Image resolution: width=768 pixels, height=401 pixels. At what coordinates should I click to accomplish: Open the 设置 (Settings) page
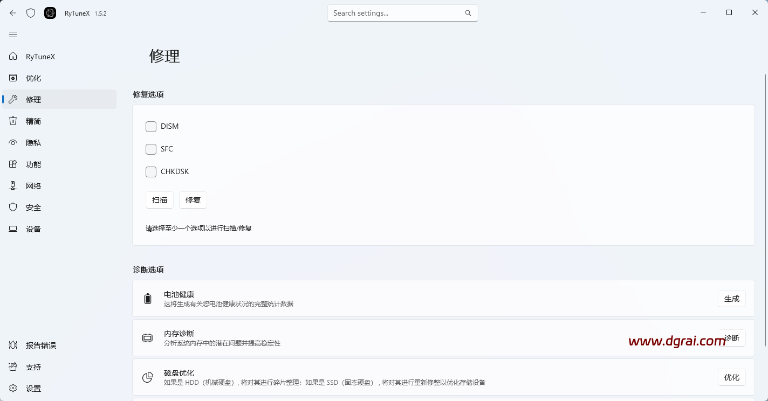click(13, 388)
